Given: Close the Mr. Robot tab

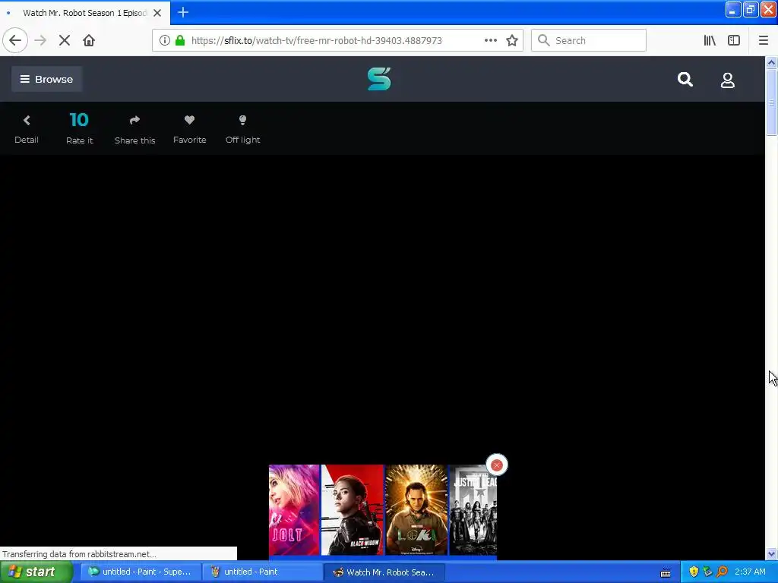Looking at the screenshot, I should (157, 13).
